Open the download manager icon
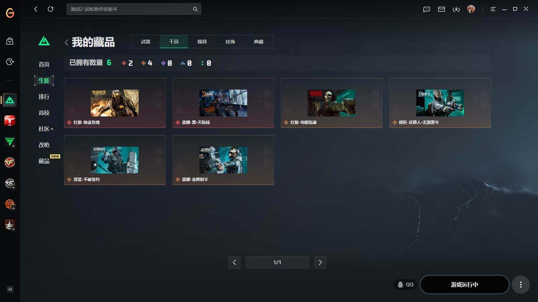 tap(456, 9)
